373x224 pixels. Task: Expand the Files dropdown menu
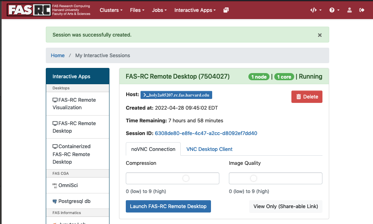137,10
